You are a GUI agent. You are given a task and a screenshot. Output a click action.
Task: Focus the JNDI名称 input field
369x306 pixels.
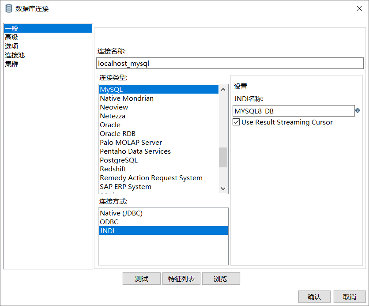pos(294,111)
